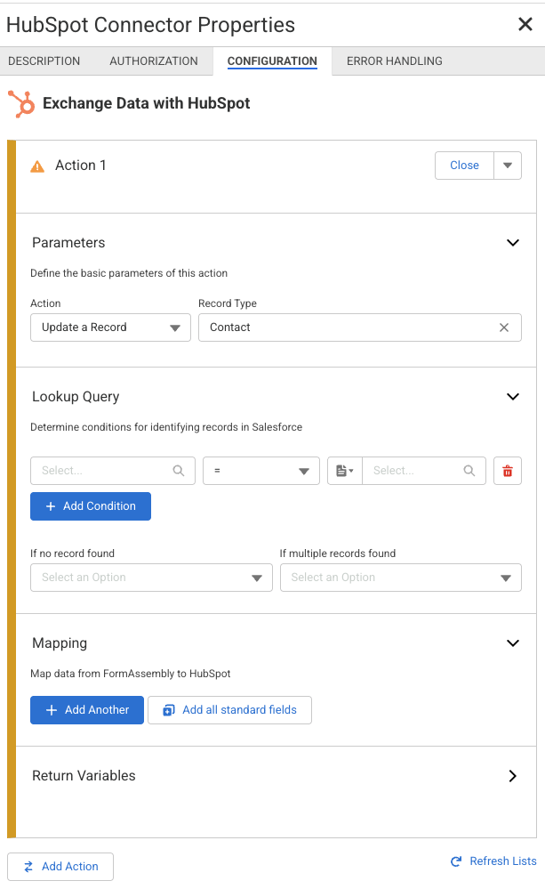The height and width of the screenshot is (889, 545).
Task: Expand the Return Variables section
Action: point(512,776)
